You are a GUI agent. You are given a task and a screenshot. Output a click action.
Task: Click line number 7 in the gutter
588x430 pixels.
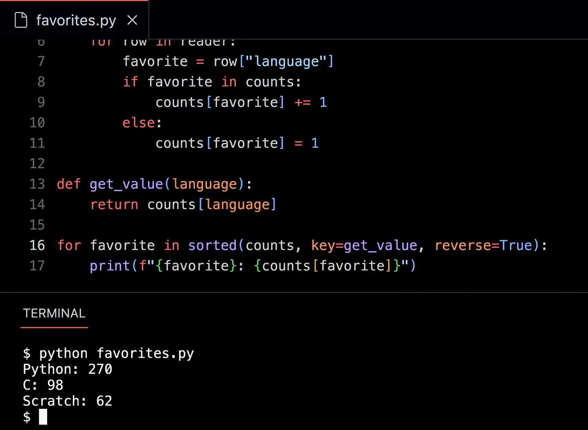click(x=41, y=61)
